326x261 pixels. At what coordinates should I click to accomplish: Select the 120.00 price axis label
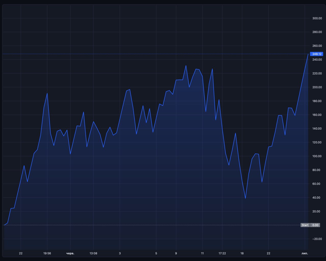point(317,142)
